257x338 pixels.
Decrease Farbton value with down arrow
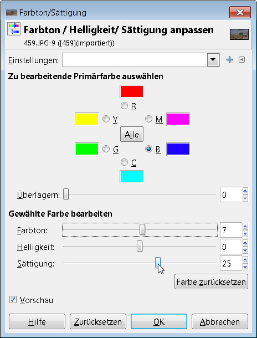pos(245,234)
